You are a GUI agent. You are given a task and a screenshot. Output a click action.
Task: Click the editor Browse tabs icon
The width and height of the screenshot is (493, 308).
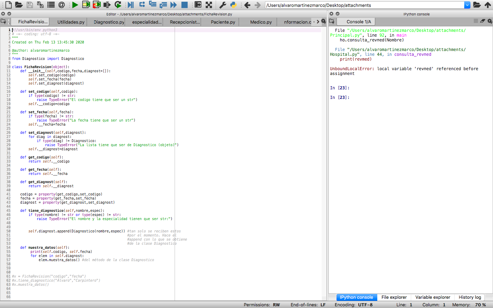[x=3, y=21]
